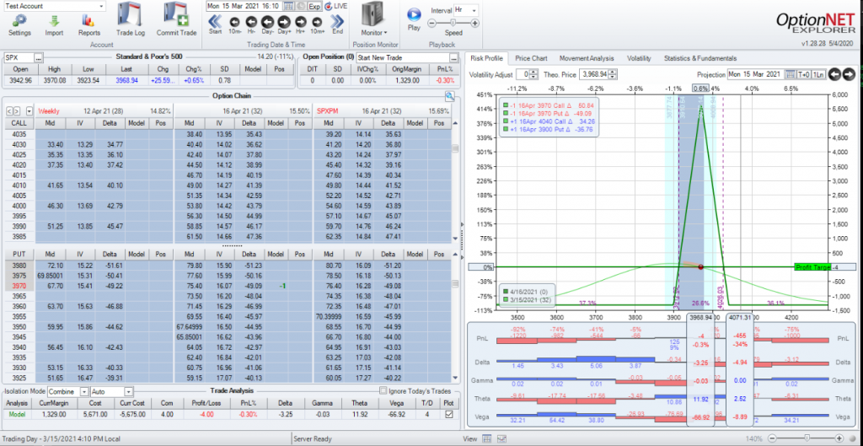This screenshot has width=863, height=446.
Task: Click the option chain magnifier search icon
Action: tap(450, 96)
